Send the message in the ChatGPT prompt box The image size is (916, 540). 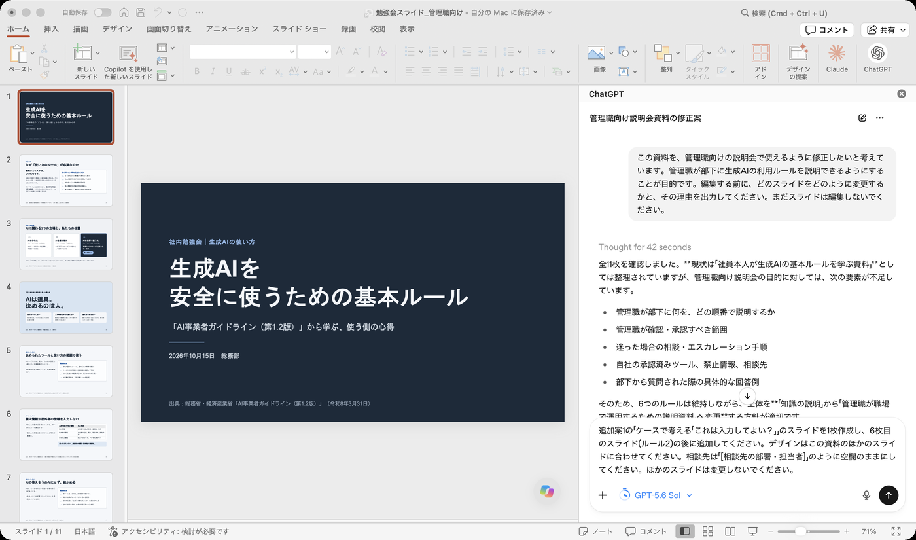(x=888, y=495)
